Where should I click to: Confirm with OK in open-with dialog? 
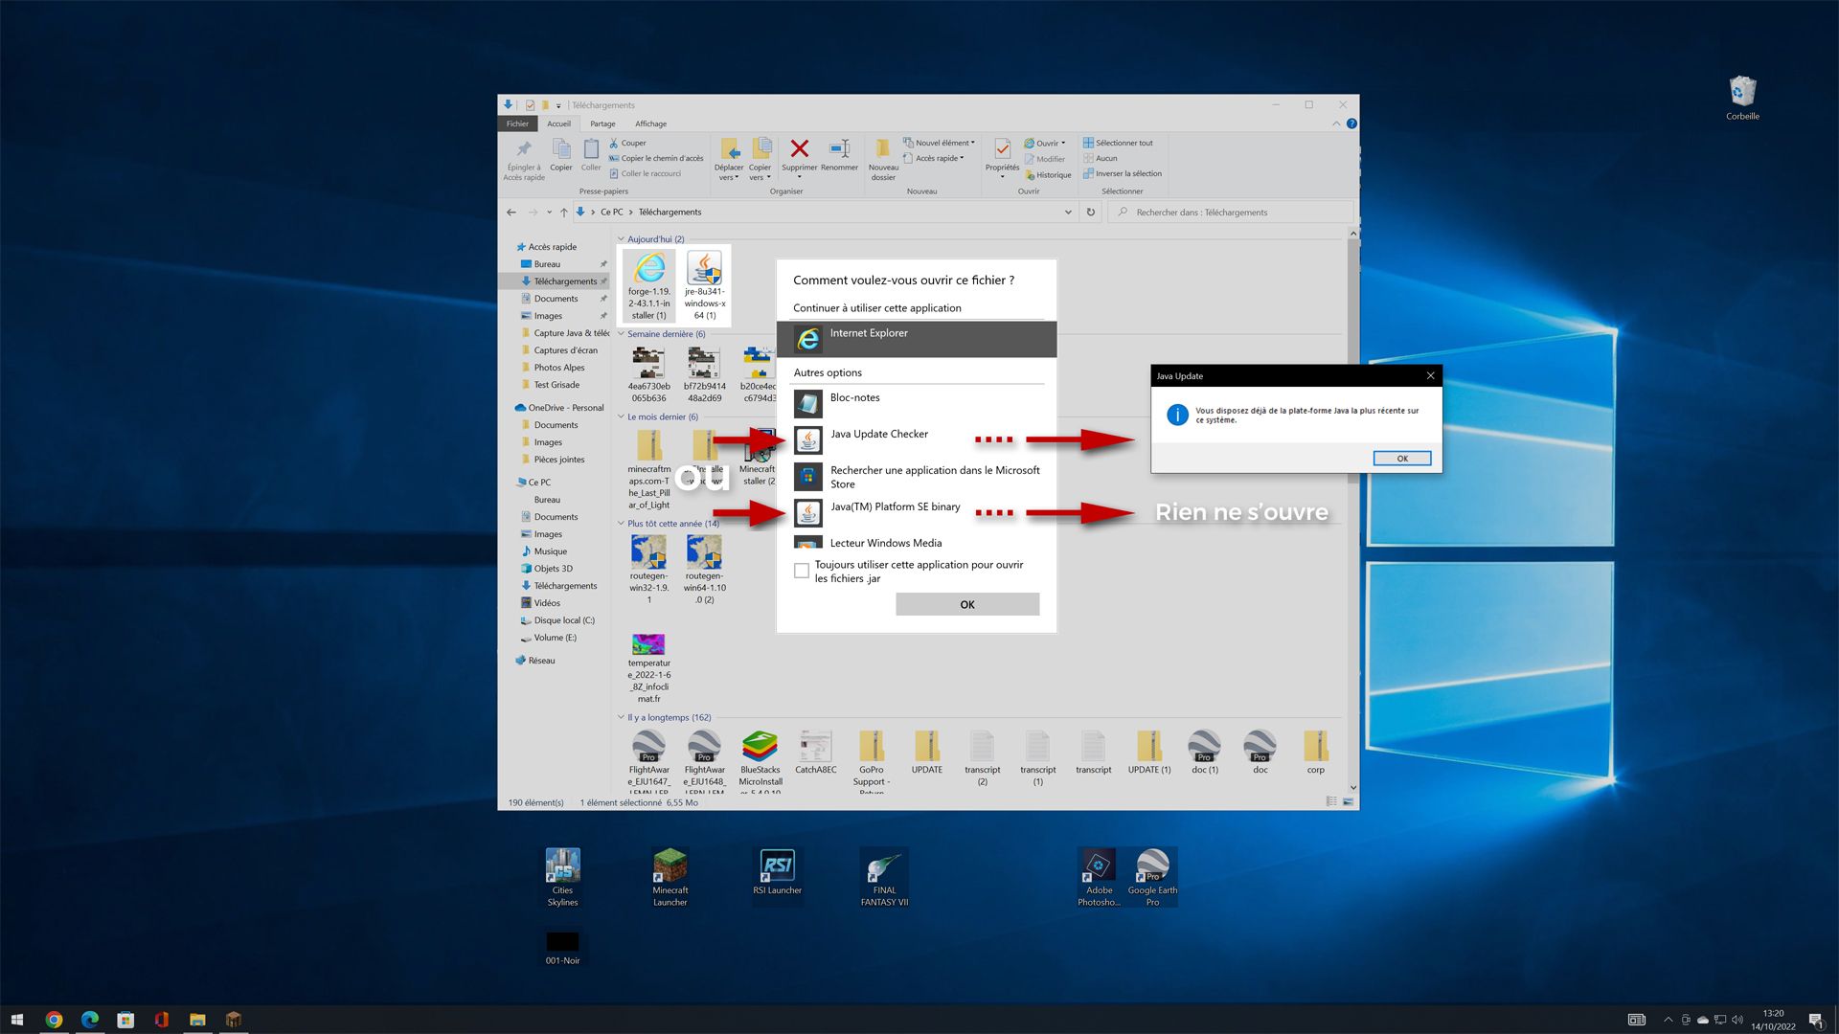966,604
